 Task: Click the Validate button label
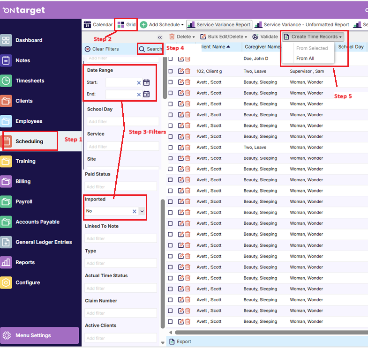(269, 37)
